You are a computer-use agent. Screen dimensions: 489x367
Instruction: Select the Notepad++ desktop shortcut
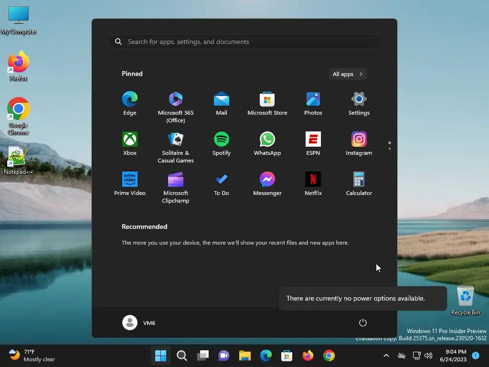[19, 160]
